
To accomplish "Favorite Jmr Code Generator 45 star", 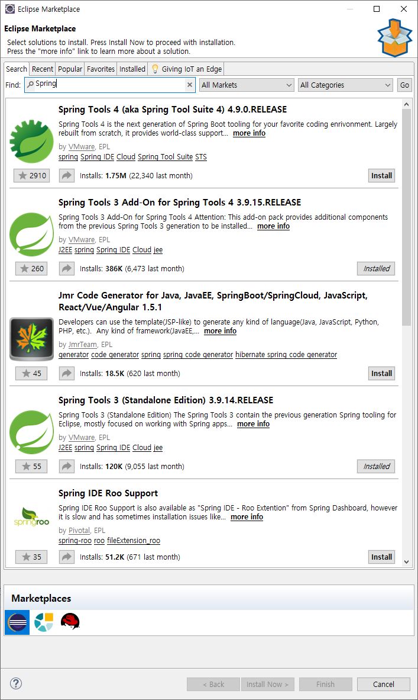I will [31, 373].
